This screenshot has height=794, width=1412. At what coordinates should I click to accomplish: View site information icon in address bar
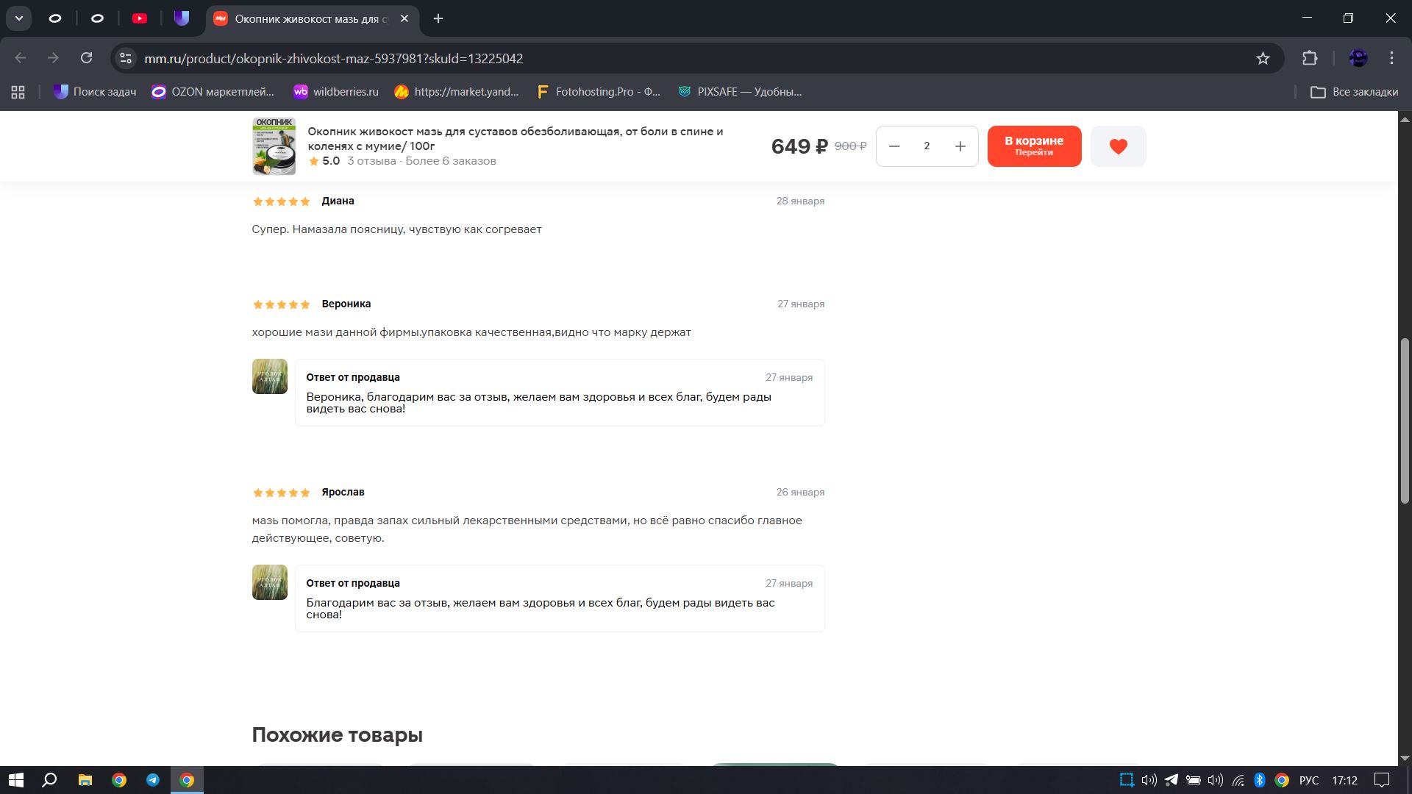[126, 58]
